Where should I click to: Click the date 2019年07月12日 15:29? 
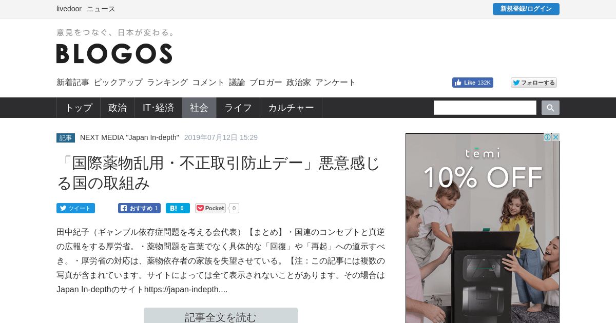221,137
